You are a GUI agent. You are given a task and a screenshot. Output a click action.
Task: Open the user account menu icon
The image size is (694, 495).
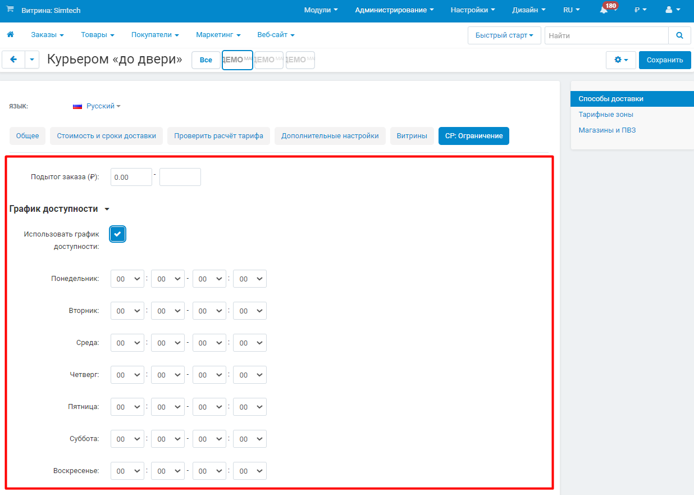click(x=673, y=10)
